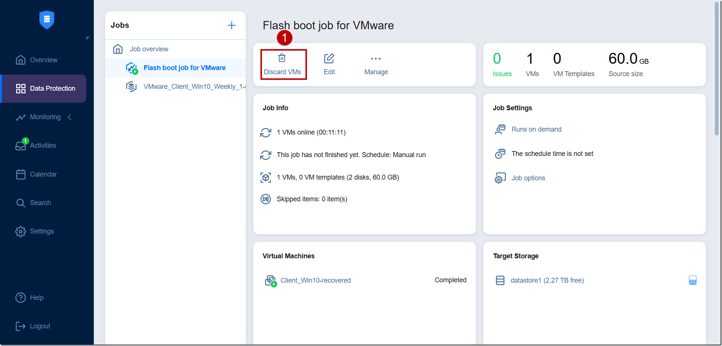Image resolution: width=722 pixels, height=346 pixels.
Task: Click the NAKIVO shield logo
Action: 47,19
